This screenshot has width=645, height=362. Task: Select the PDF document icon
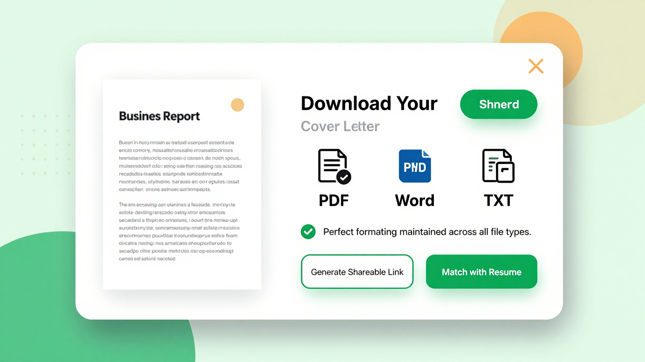click(334, 166)
